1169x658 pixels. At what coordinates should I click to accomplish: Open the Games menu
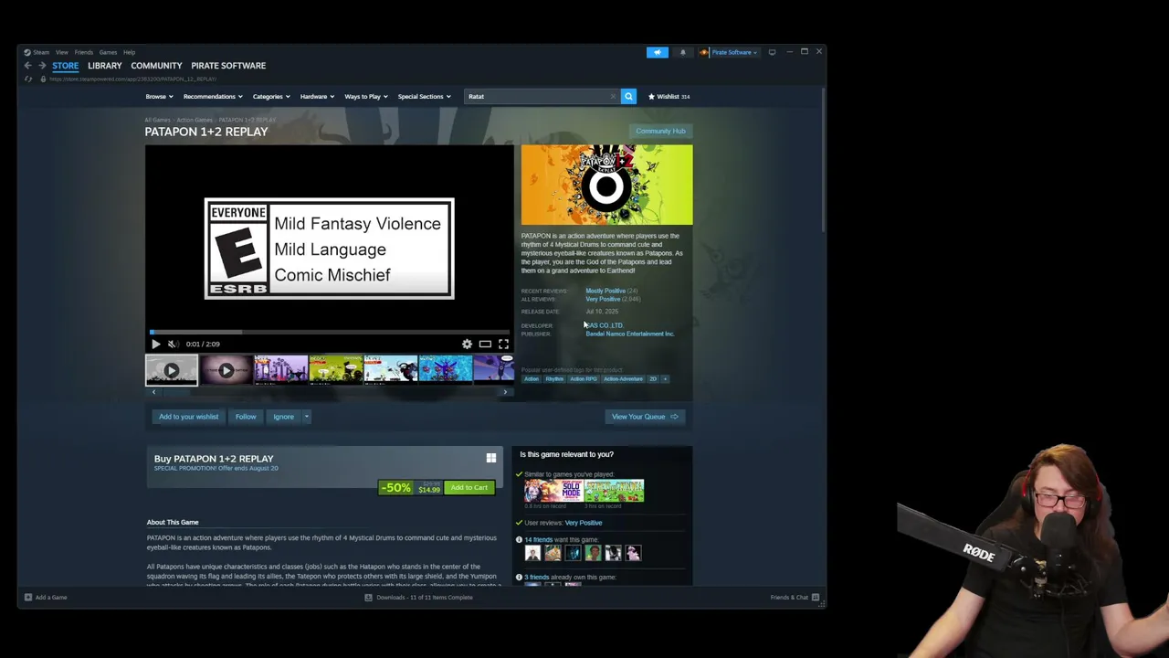[108, 52]
